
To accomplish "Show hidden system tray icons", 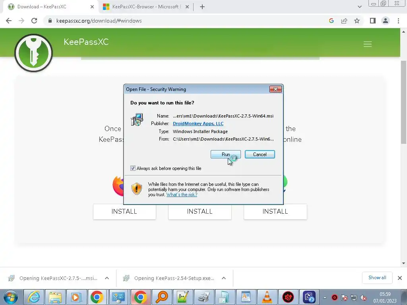I will [x=325, y=297].
